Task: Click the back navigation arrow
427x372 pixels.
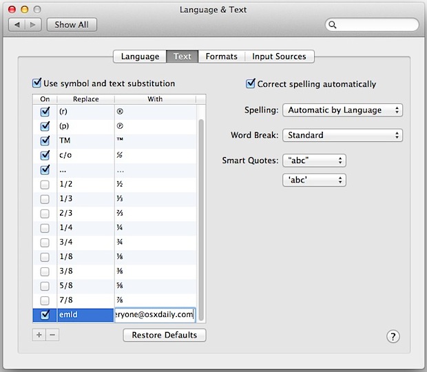Action: tap(17, 25)
